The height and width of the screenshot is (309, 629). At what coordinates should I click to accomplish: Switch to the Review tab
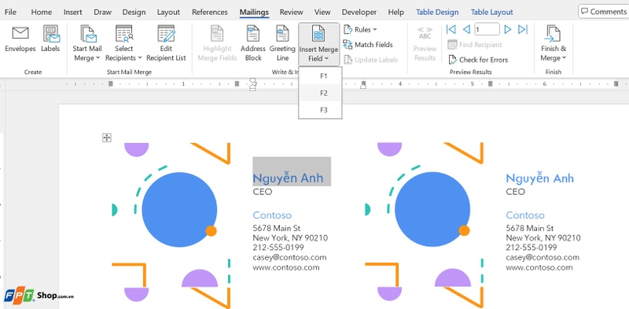pyautogui.click(x=292, y=12)
